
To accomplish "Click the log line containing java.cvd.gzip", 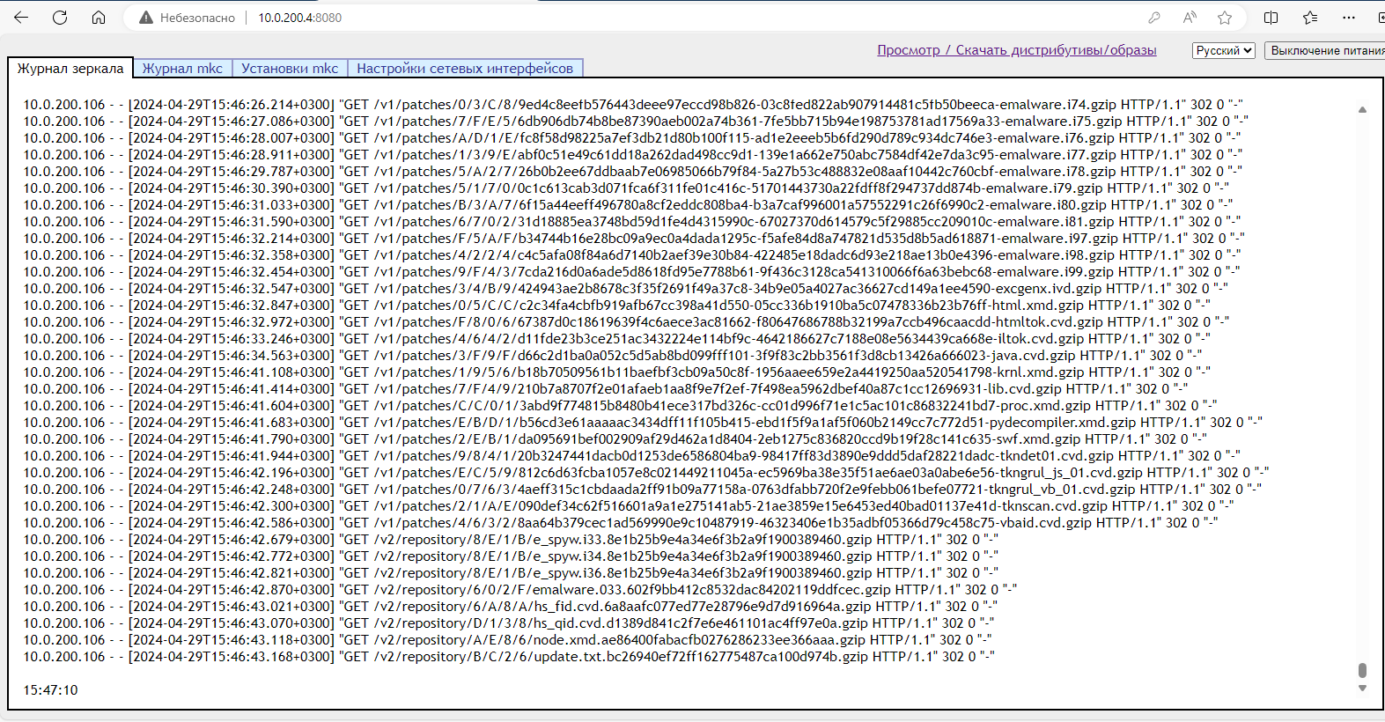I will (x=613, y=356).
